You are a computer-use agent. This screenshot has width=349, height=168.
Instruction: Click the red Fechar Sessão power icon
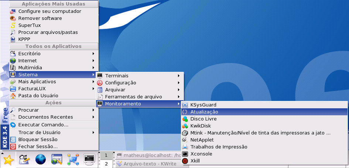[13, 147]
